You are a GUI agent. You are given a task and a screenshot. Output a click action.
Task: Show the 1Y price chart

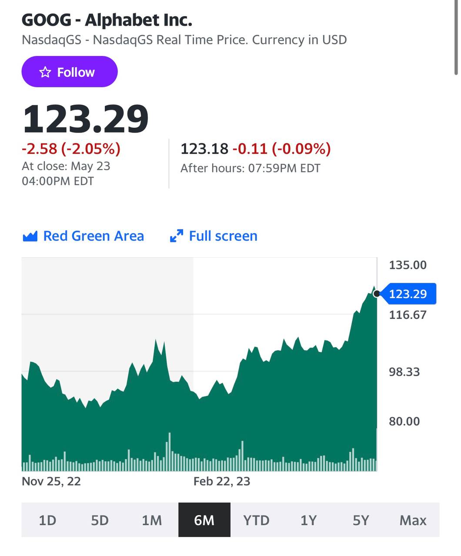pos(308,520)
